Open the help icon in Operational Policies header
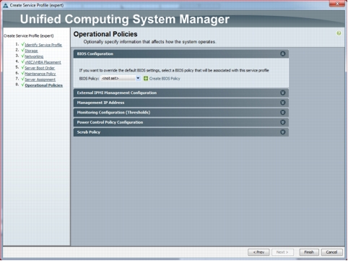 coord(339,33)
